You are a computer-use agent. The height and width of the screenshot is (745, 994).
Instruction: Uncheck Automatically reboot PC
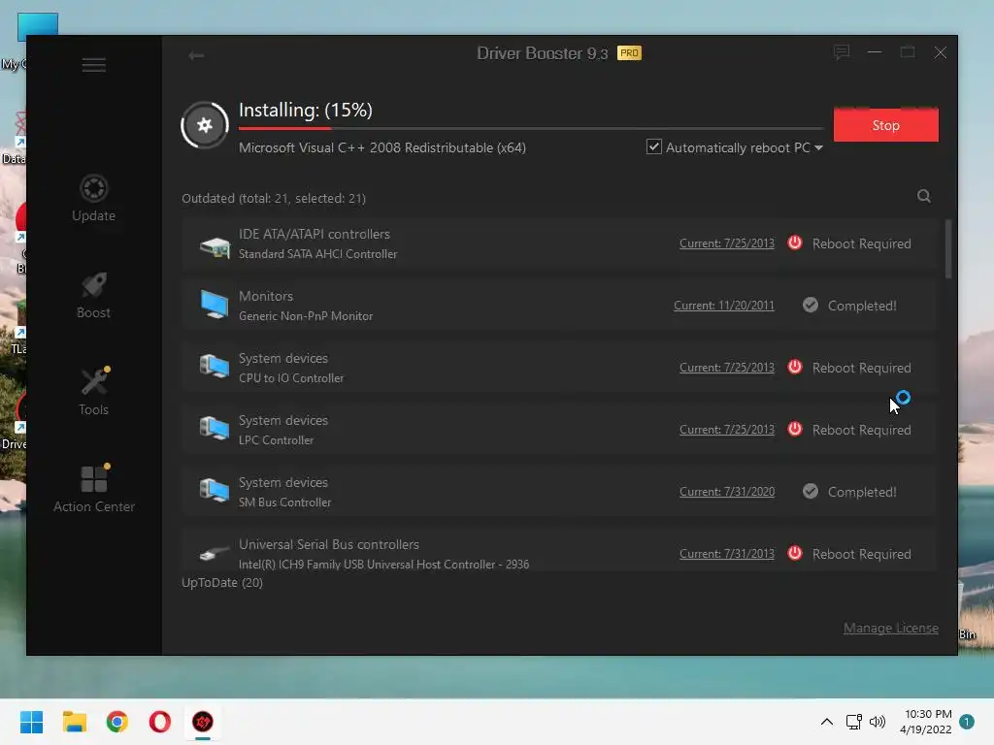tap(653, 147)
